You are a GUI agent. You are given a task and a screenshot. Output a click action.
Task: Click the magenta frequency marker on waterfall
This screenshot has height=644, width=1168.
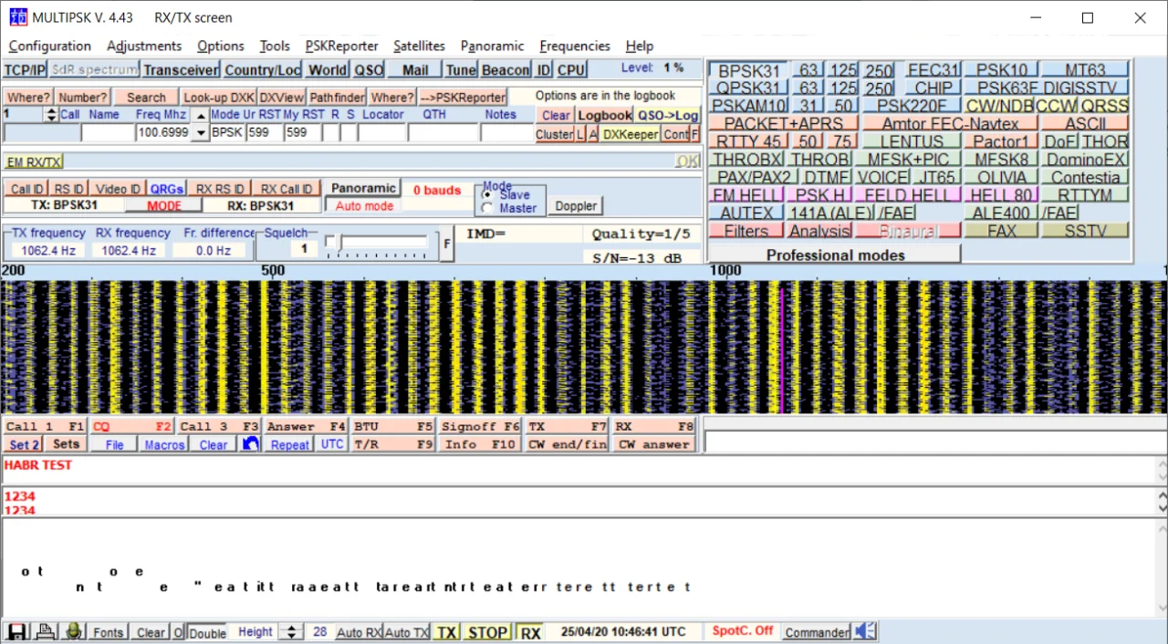tap(781, 348)
